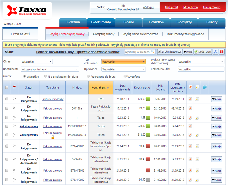Screen dimensions: 228x185
Task: Click the Drukuj/Eksportuj button
Action: (x=170, y=52)
